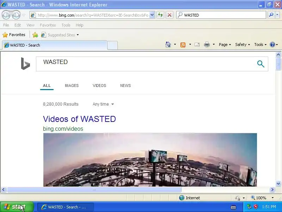Click the on-screen keyboard taskbar icon
The height and width of the screenshot is (212, 282).
point(233,207)
